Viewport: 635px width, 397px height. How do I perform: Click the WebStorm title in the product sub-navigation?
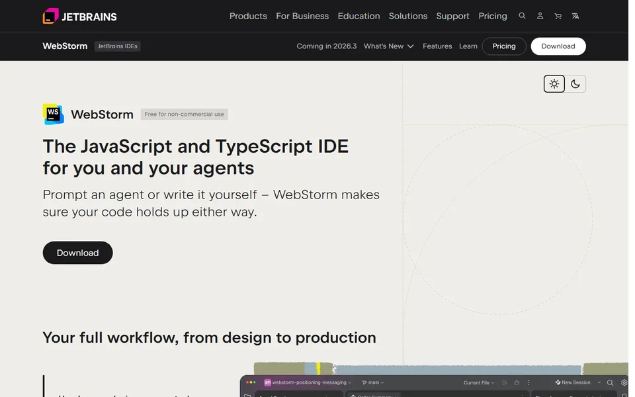pyautogui.click(x=65, y=46)
